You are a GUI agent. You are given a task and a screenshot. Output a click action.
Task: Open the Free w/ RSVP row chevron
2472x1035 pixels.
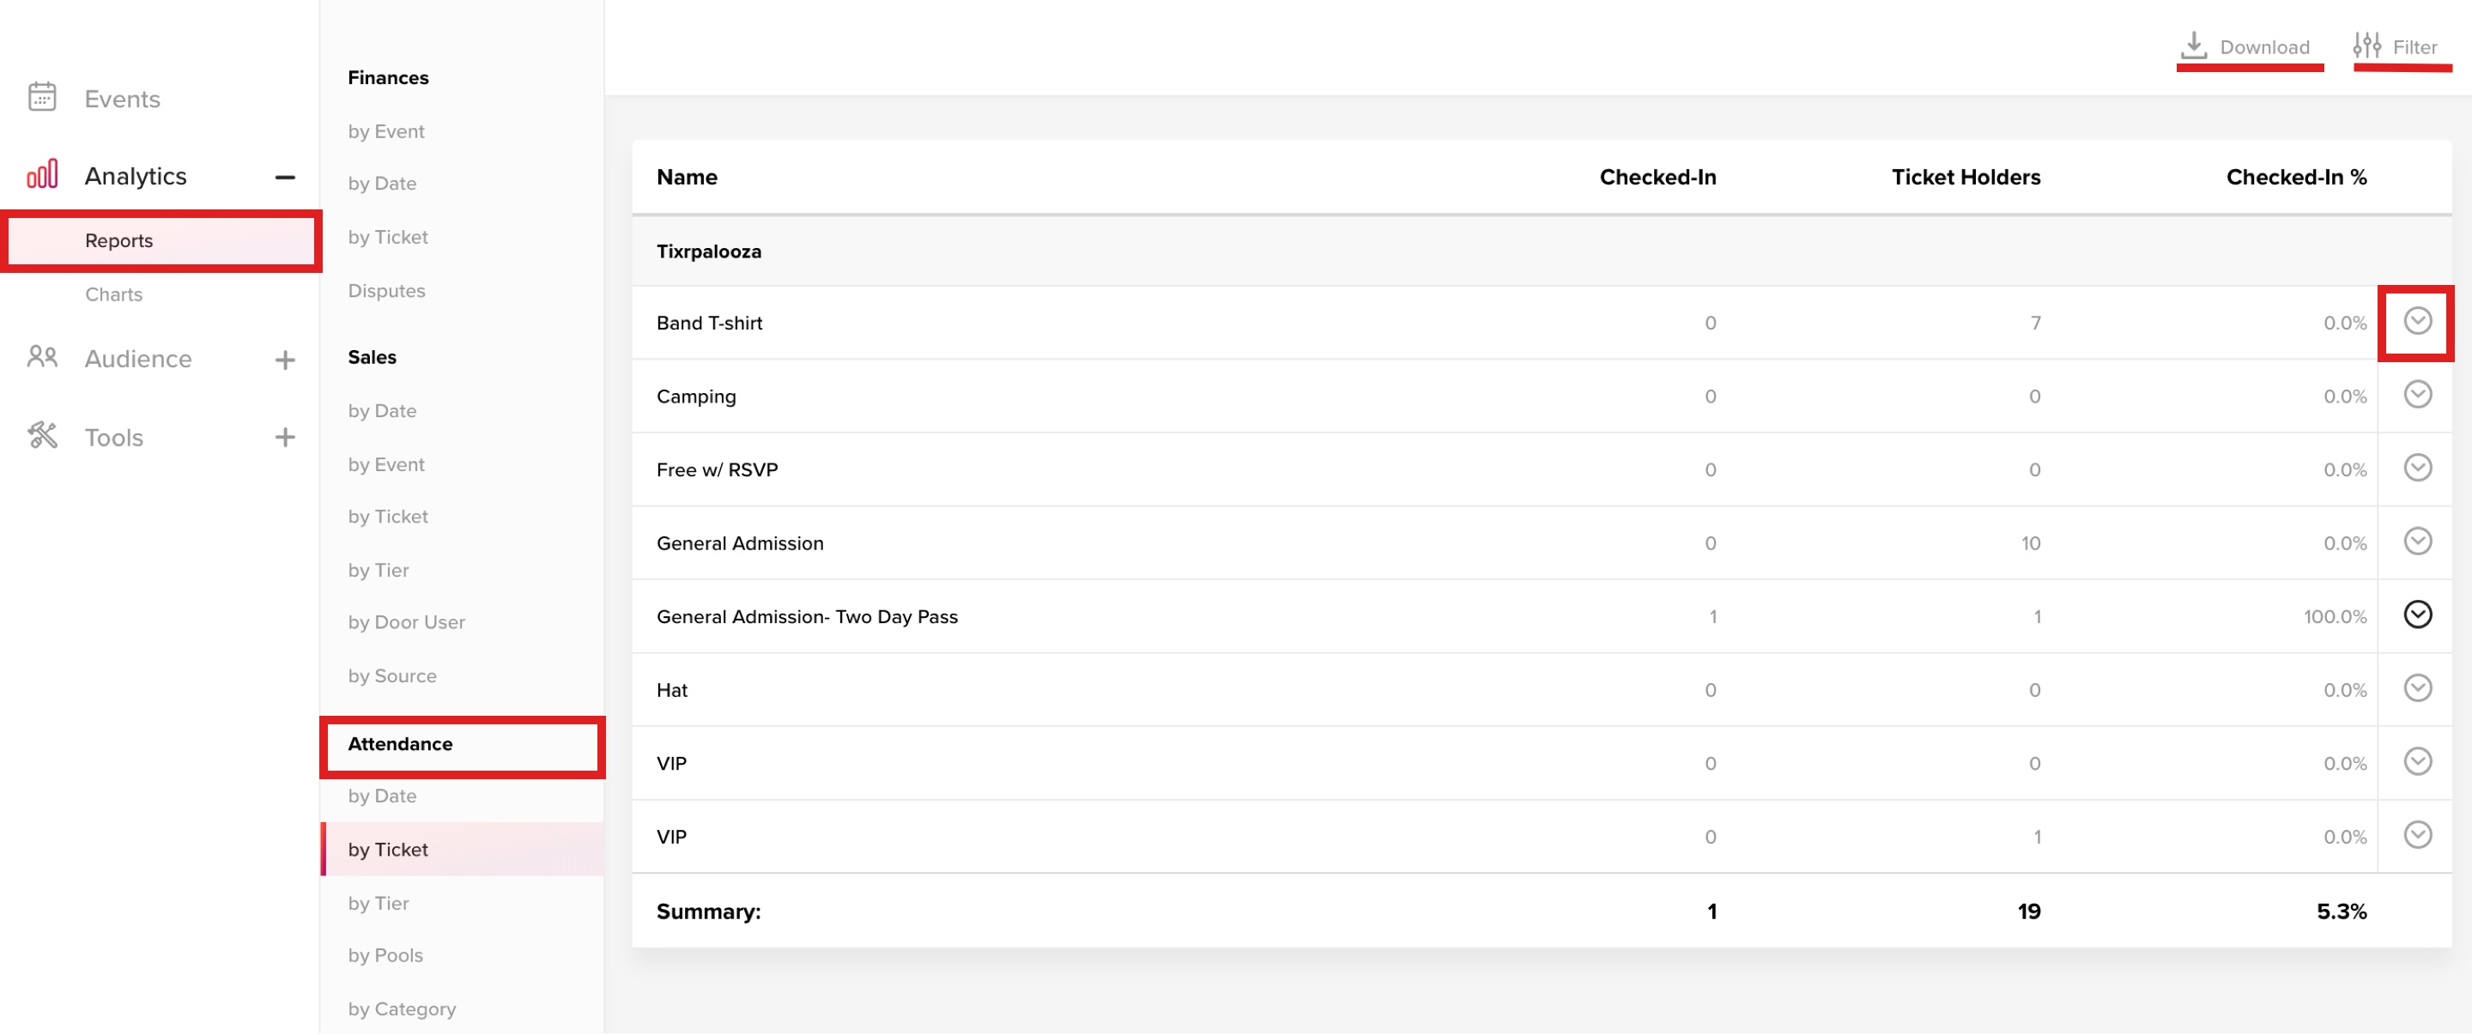coord(2417,468)
